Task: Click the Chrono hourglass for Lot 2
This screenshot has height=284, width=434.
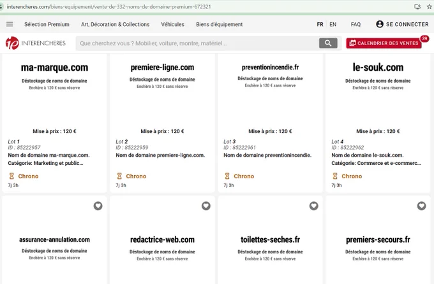Action: pos(119,176)
